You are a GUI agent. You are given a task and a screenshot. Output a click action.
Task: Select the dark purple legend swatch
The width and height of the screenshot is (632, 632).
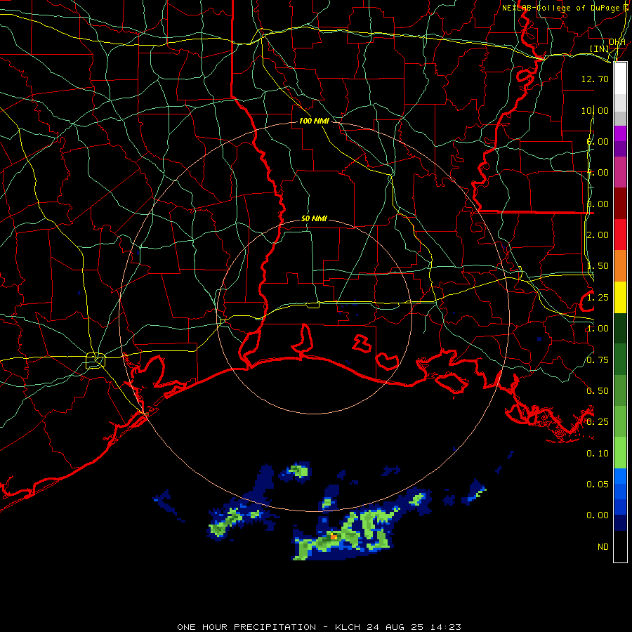(620, 149)
